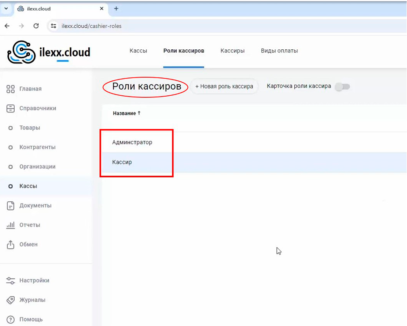Switch to the Кассиры tab

[232, 51]
